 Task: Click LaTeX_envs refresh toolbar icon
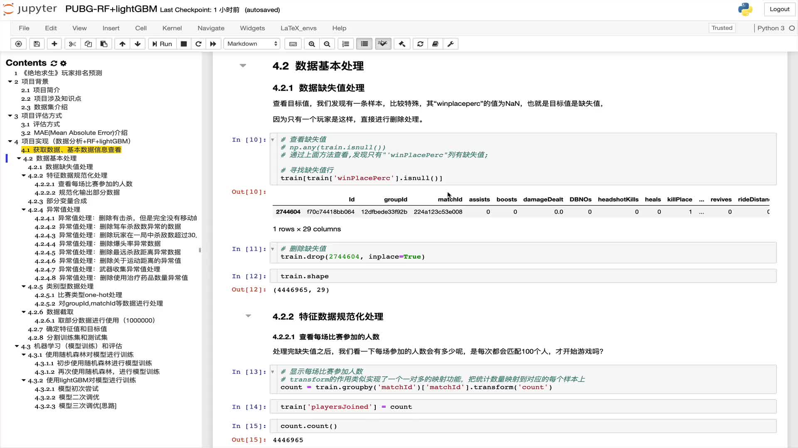(420, 44)
